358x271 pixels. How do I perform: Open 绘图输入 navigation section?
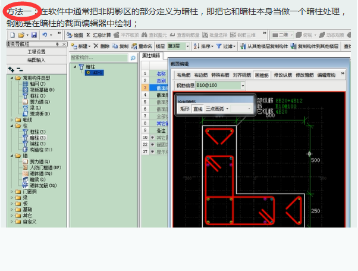click(36, 60)
